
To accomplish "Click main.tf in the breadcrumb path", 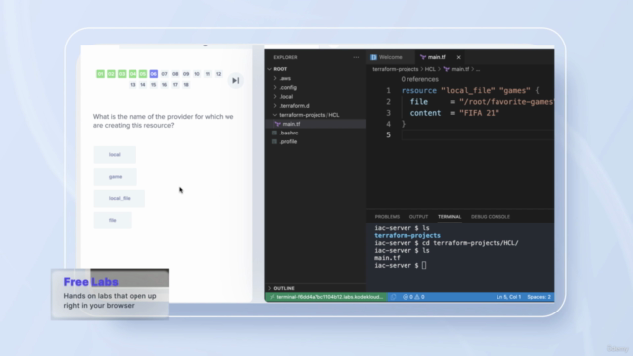I will click(460, 69).
